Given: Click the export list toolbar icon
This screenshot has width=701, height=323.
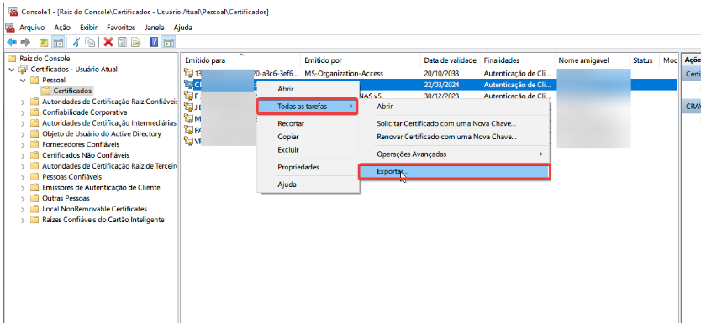Looking at the screenshot, I should pos(136,43).
